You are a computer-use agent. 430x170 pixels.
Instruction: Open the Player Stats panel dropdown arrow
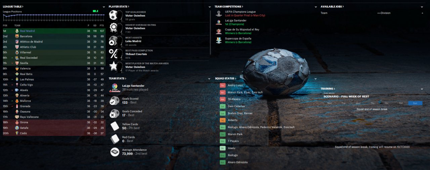(210, 7)
